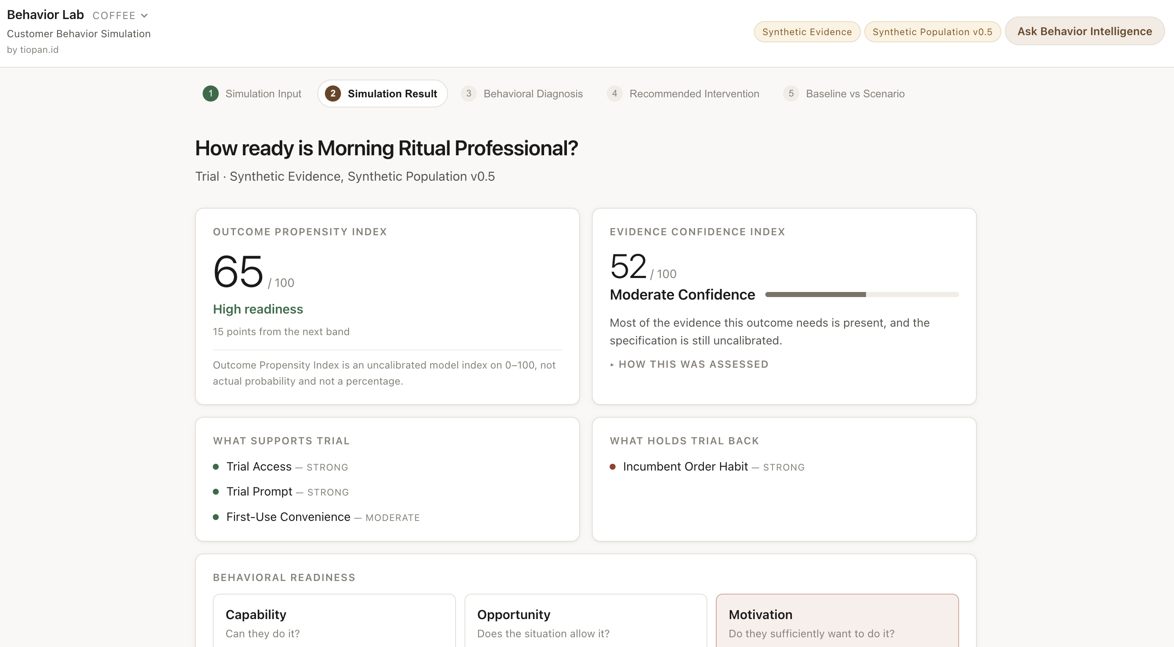Click the Behavior Lab title
The width and height of the screenshot is (1174, 647).
(x=45, y=14)
